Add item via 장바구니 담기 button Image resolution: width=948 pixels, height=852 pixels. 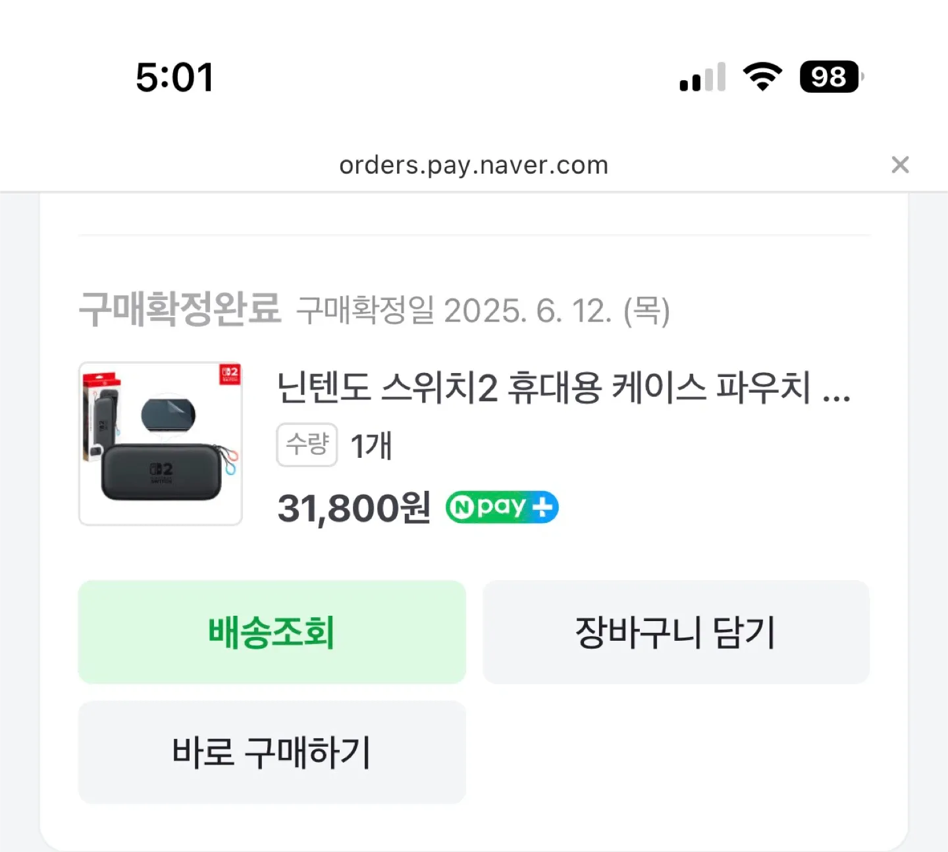675,632
